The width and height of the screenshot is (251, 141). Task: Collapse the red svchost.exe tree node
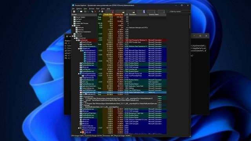[77, 40]
